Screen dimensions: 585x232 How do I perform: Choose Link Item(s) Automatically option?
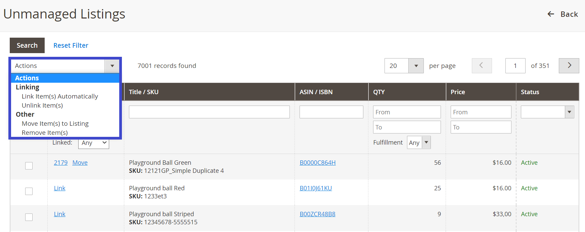click(60, 96)
